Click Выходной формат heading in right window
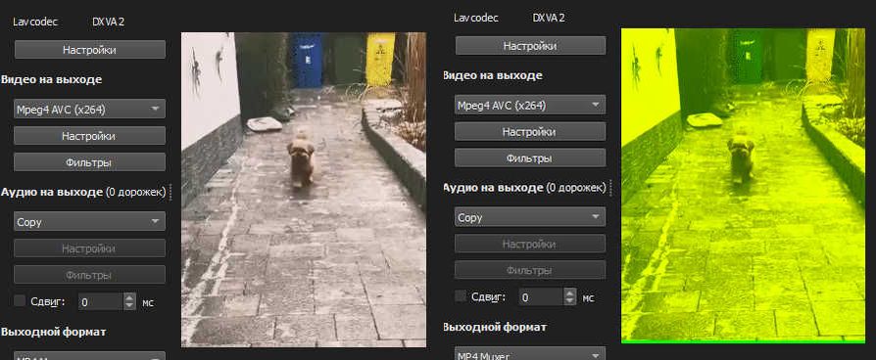 tap(495, 327)
